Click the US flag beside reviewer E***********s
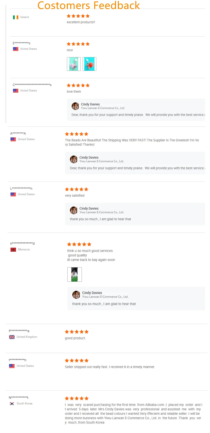 pyautogui.click(x=16, y=49)
